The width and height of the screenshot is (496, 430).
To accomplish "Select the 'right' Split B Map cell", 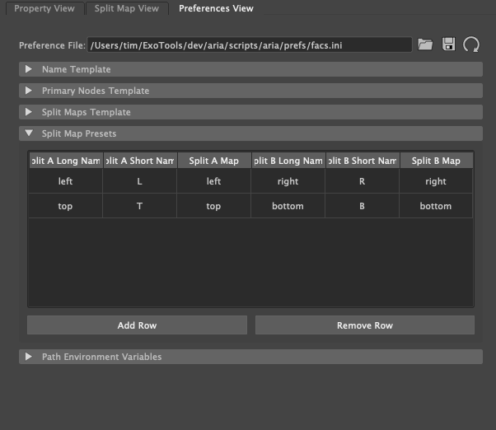I will [x=436, y=181].
